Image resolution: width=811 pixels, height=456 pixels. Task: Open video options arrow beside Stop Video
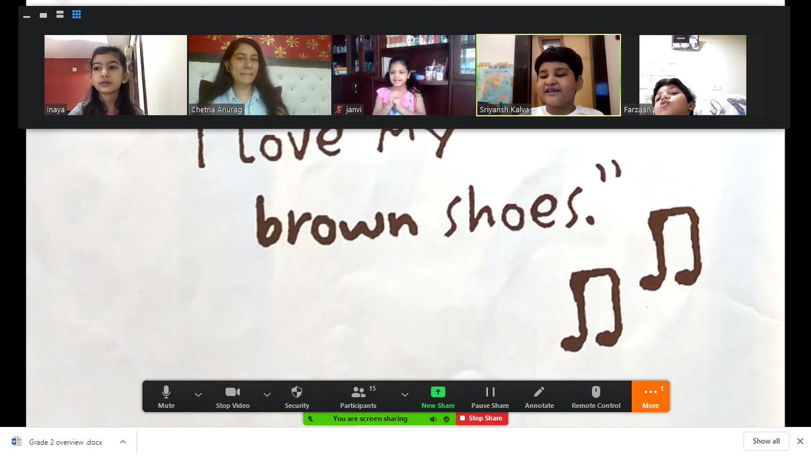tap(267, 395)
